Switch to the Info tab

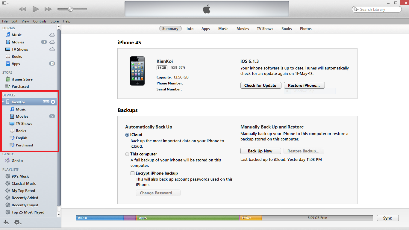[190, 29]
